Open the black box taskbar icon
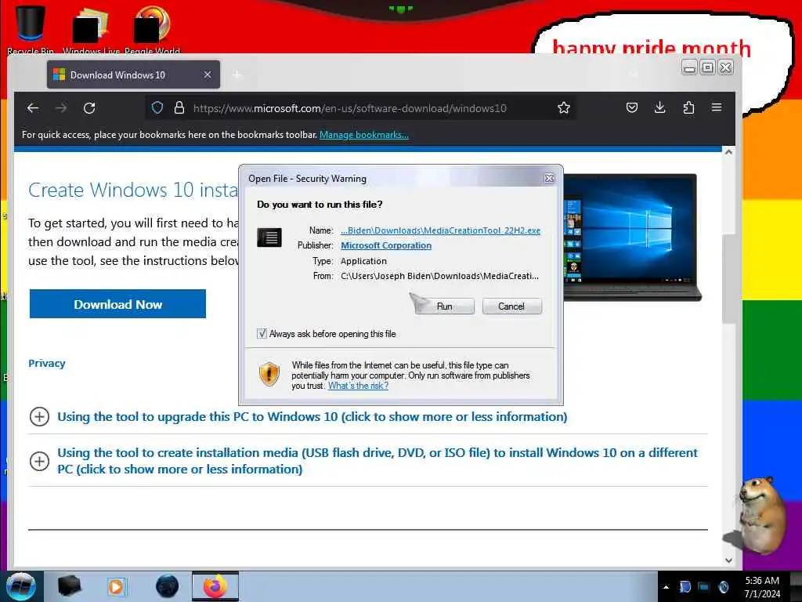802x602 pixels. [x=69, y=586]
